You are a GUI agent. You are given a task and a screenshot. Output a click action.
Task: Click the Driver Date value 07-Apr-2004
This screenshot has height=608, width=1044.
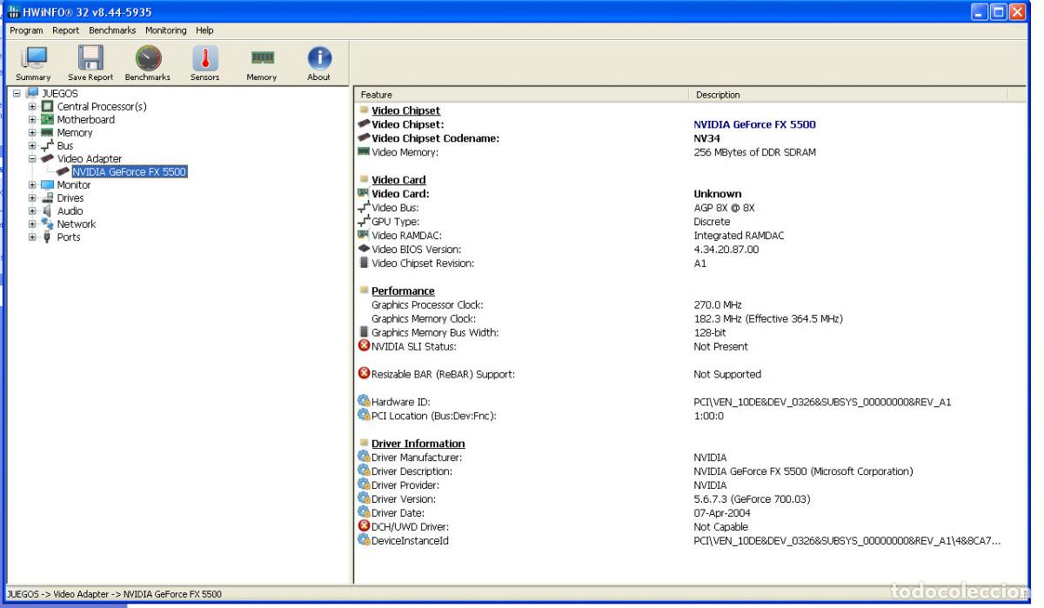click(x=722, y=513)
